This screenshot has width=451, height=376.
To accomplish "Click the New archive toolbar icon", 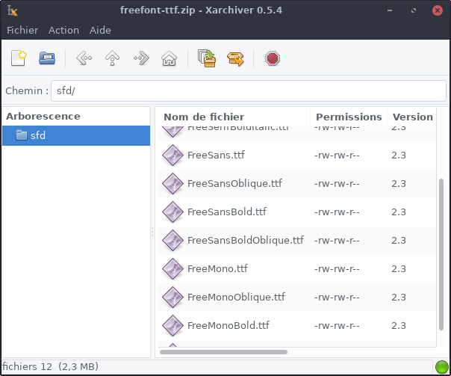I will (19, 58).
